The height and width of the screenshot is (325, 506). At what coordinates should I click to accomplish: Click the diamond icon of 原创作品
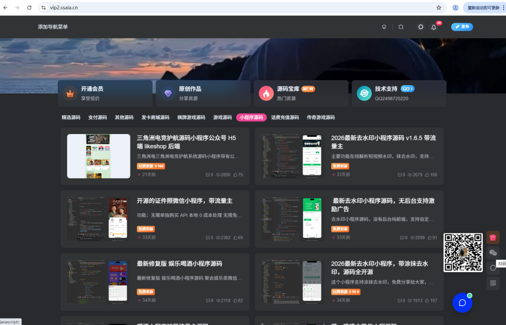[x=168, y=93]
